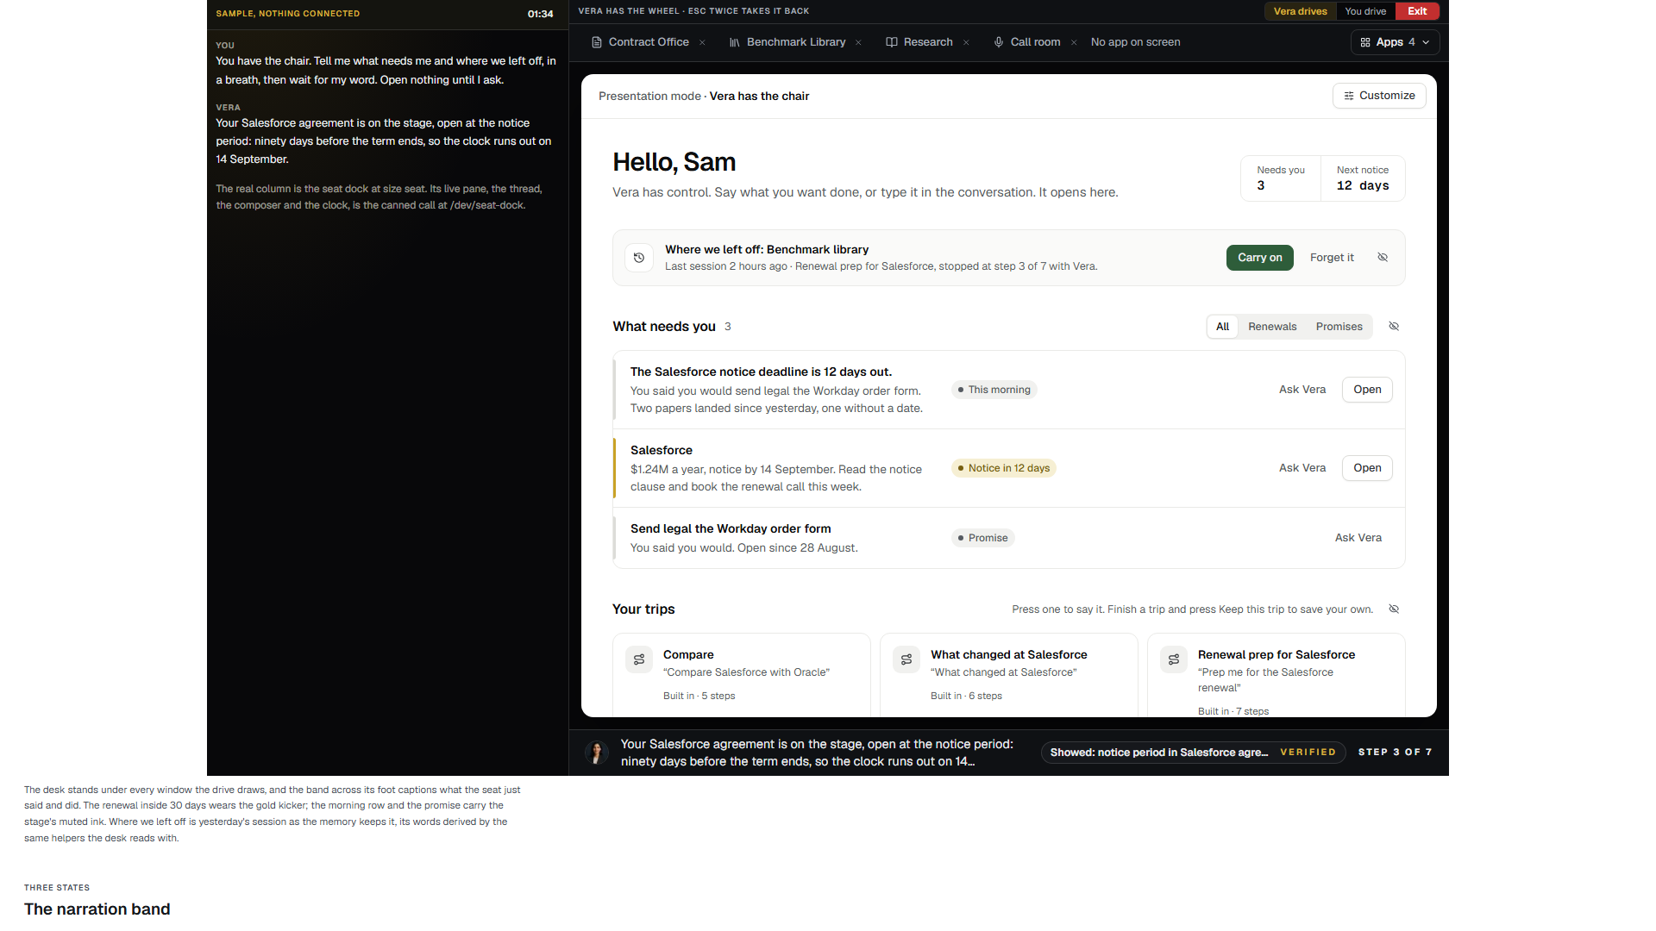This screenshot has width=1656, height=931.
Task: Open the Salesforce renewal row
Action: pos(1367,468)
